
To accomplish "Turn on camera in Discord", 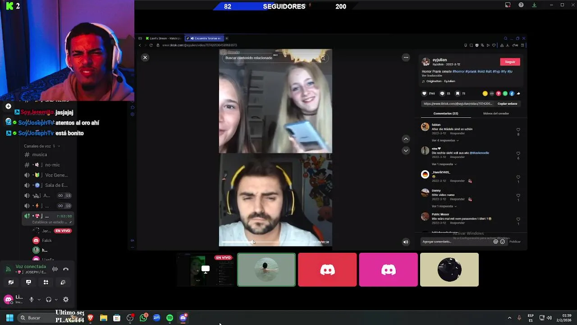I will 11,282.
